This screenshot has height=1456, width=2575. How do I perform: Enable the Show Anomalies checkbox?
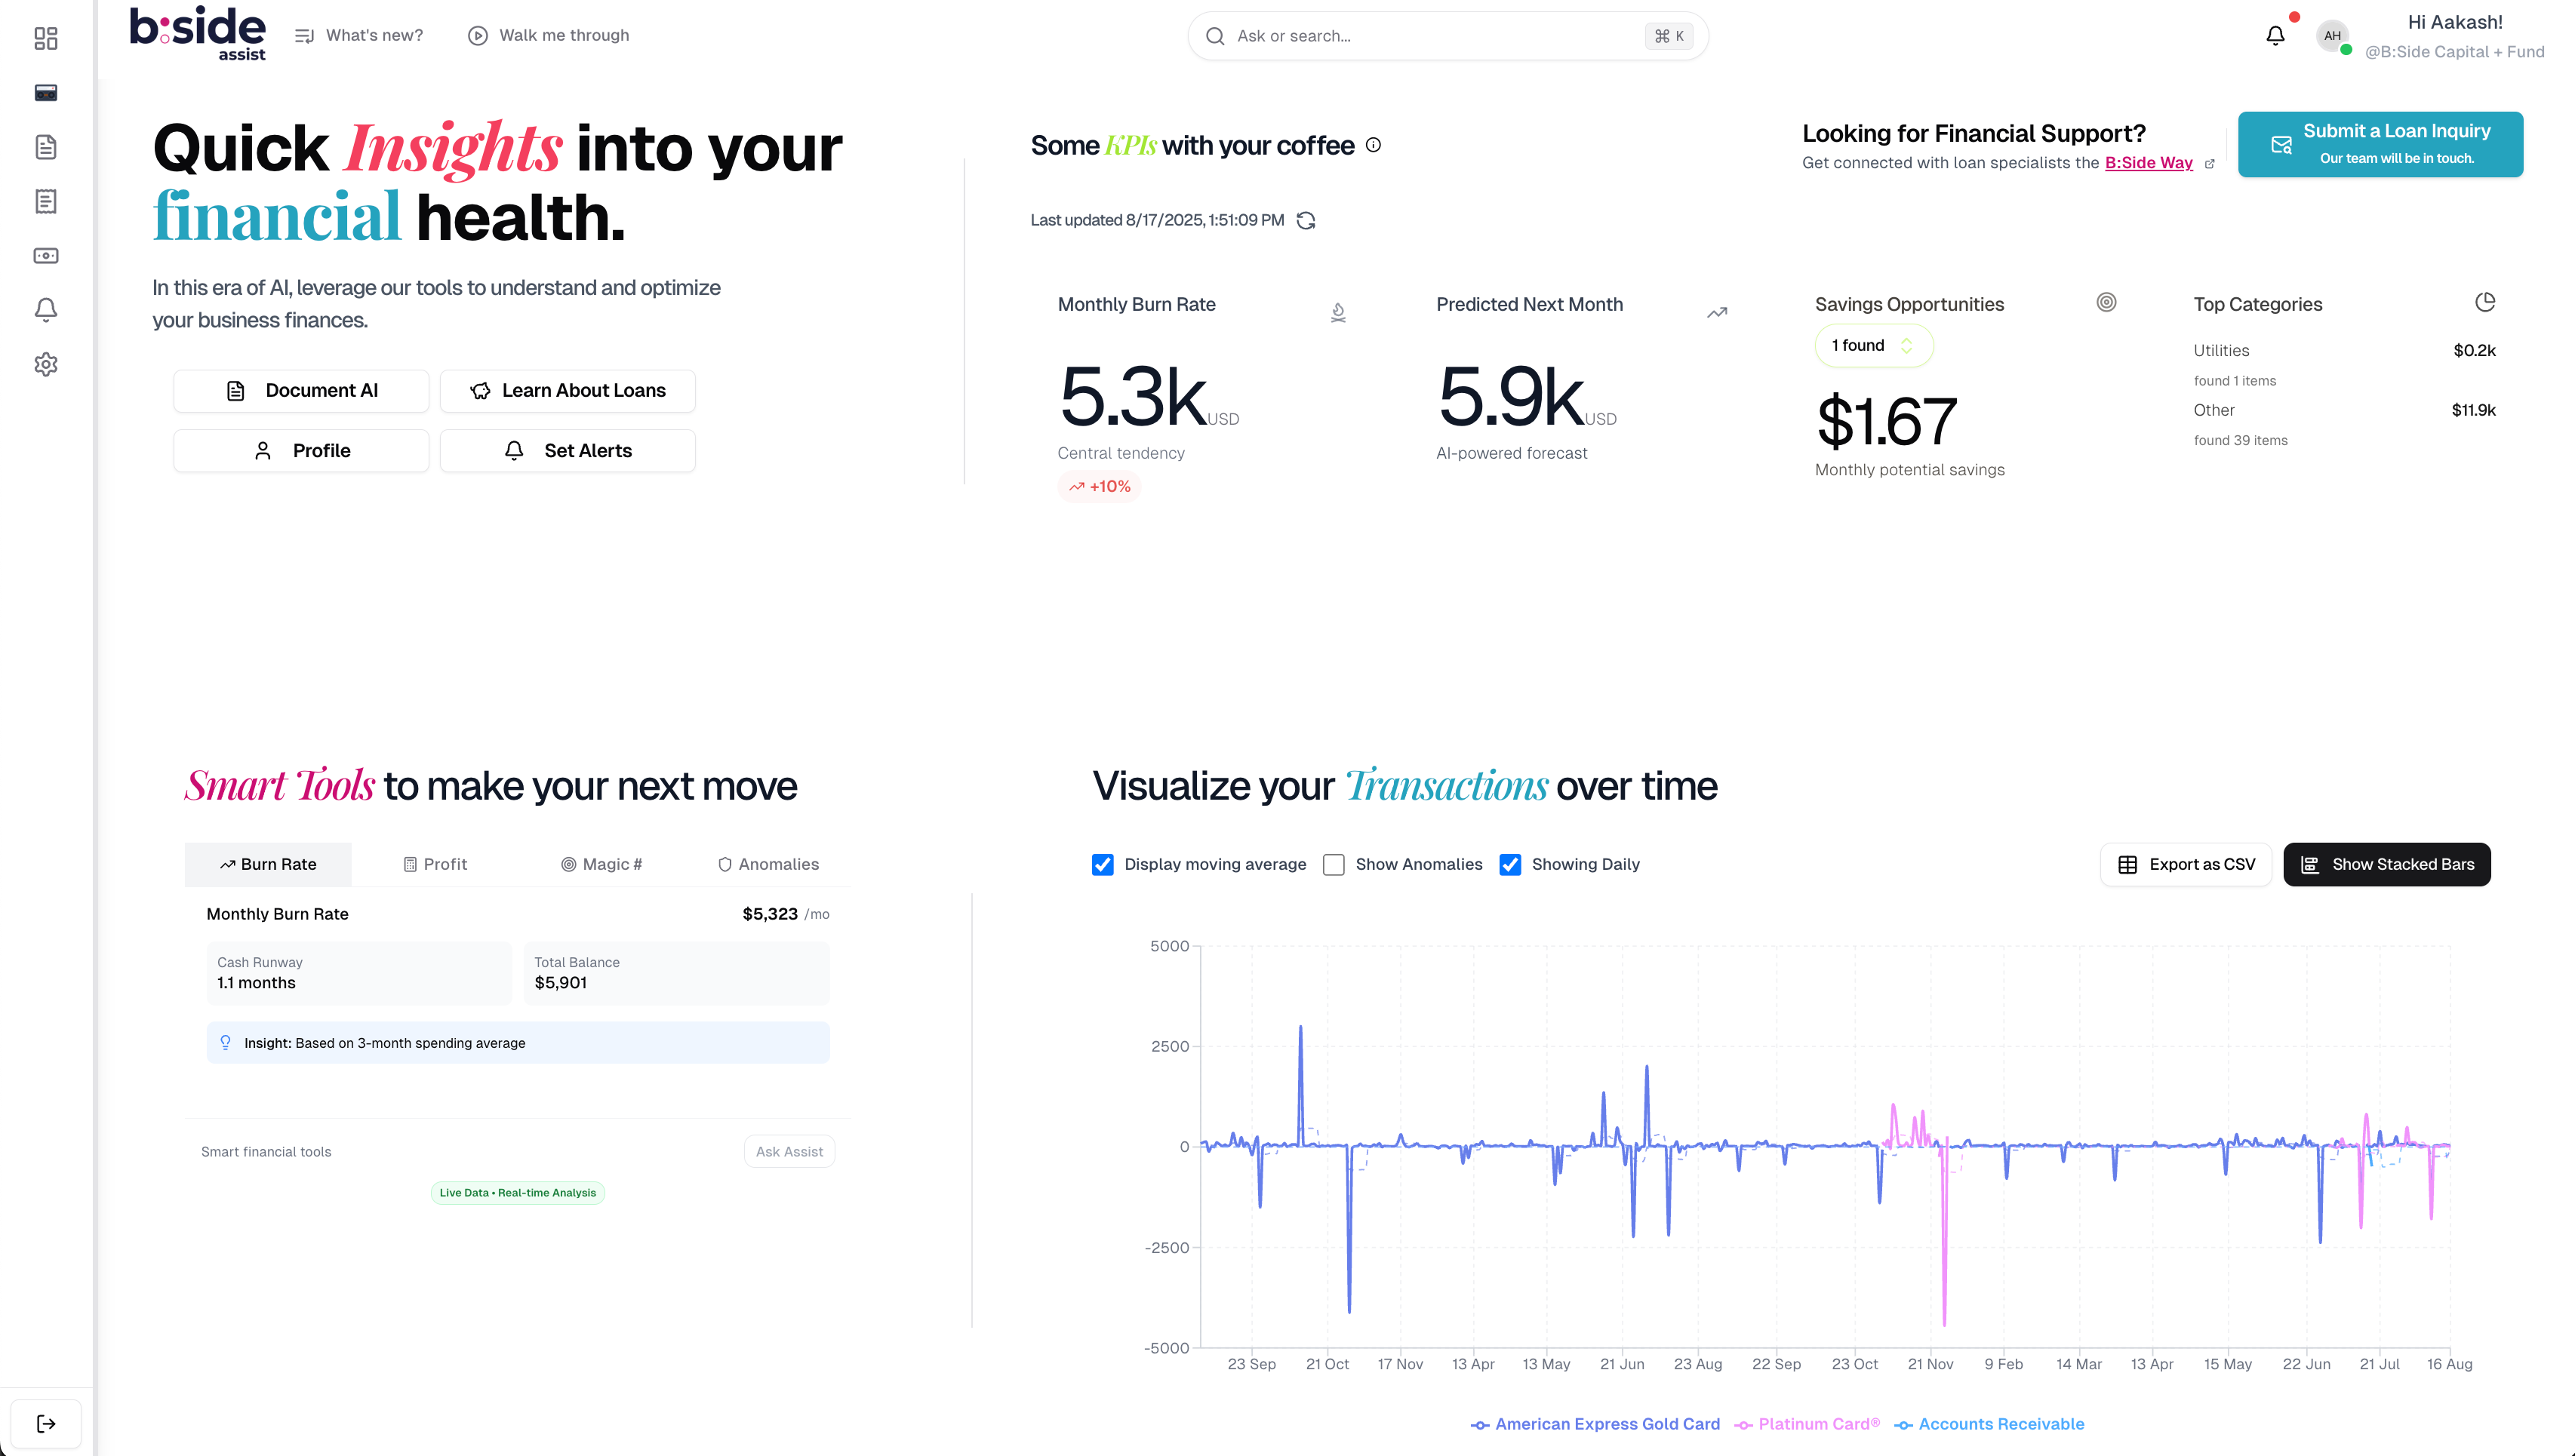[x=1334, y=864]
